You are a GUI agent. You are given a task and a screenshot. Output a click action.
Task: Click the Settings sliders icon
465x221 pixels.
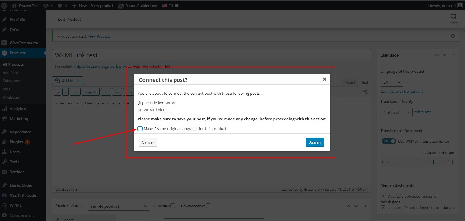[x=4, y=172]
